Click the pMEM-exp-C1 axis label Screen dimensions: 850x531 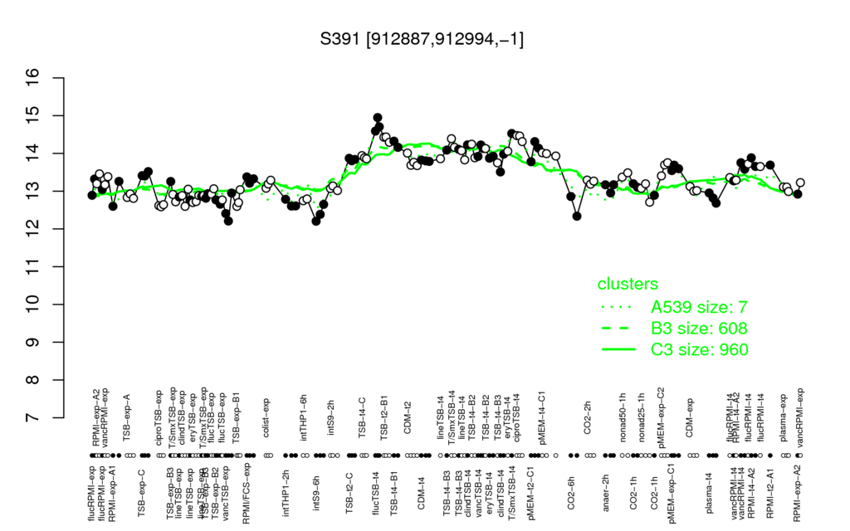click(x=672, y=494)
